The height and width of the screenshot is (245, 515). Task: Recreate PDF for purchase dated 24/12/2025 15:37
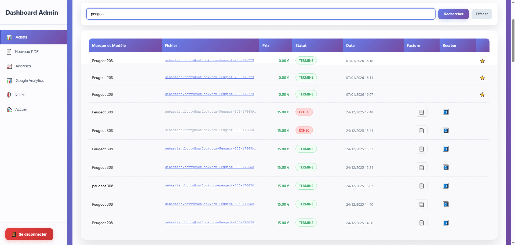445,149
